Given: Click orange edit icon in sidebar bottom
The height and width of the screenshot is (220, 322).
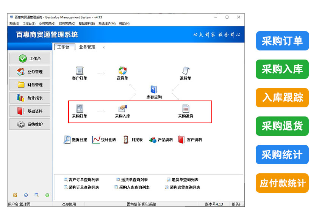Looking at the screenshot, I should (15, 195).
